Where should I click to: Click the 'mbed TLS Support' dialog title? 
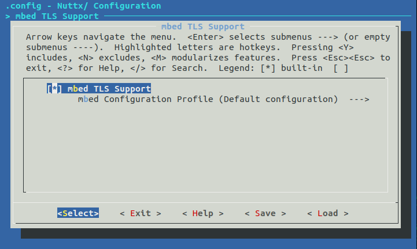pyautogui.click(x=202, y=27)
